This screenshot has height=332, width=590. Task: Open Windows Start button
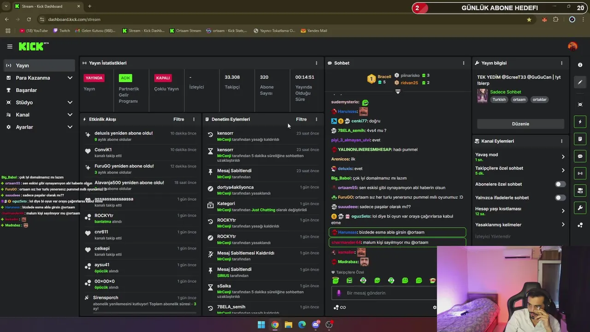pos(261,325)
